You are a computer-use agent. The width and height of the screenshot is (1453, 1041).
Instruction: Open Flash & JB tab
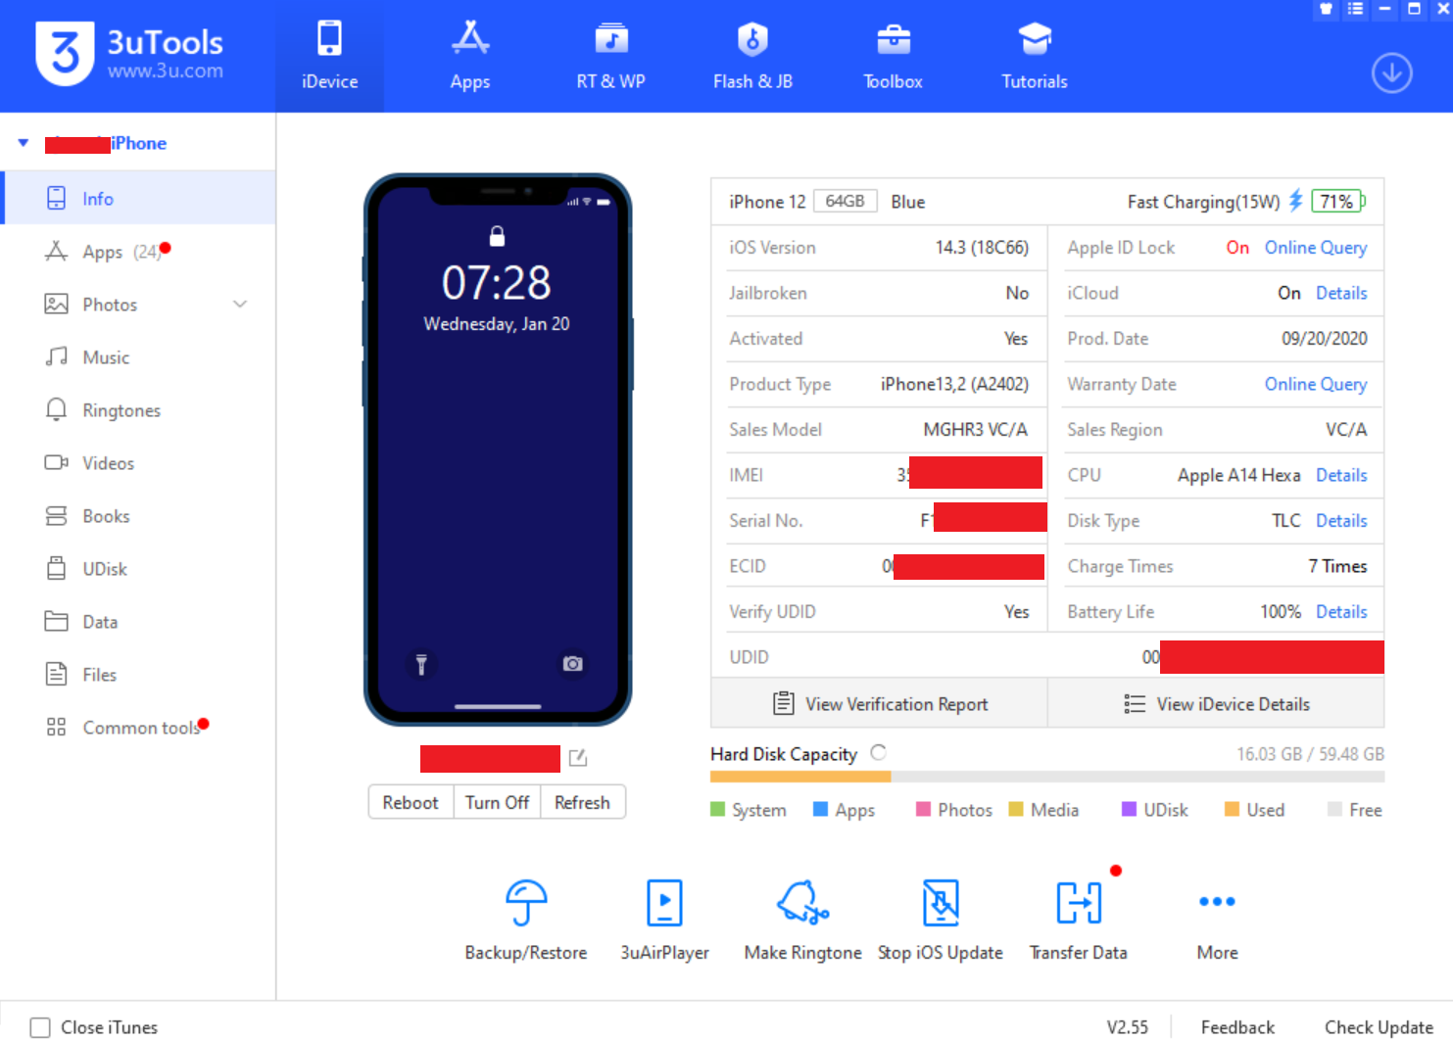(x=752, y=56)
